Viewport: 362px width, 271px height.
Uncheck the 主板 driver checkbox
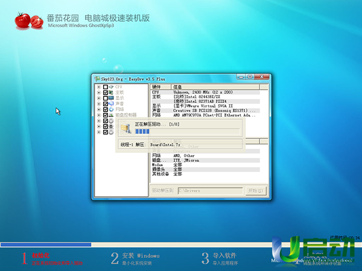pos(105,92)
